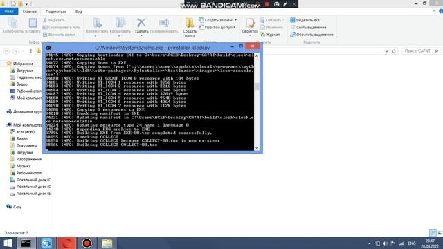443x249 pixels.
Task: Click the Bandicam stop recording button
Action: pyautogui.click(x=266, y=4)
